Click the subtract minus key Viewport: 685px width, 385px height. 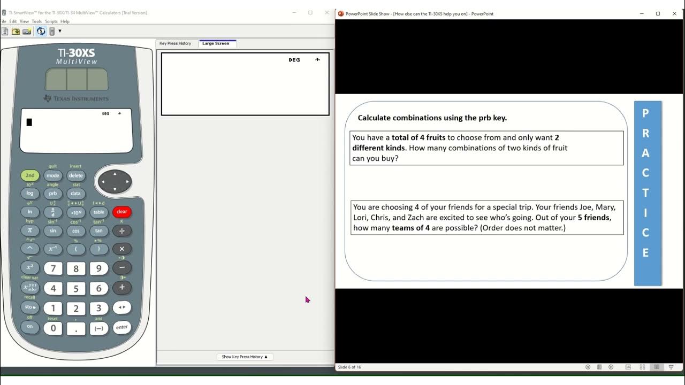pyautogui.click(x=122, y=267)
